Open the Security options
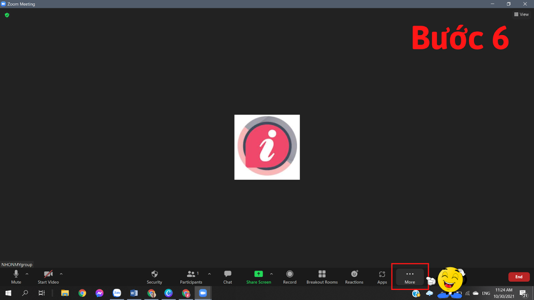 pos(154,276)
